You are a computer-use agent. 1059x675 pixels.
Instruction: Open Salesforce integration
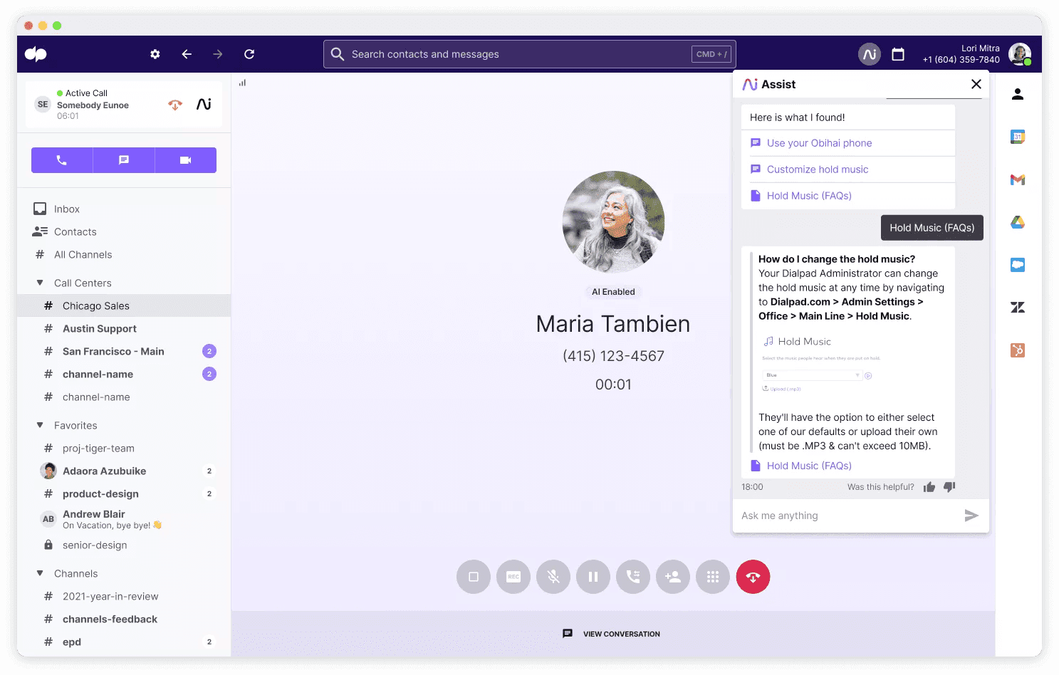point(1018,265)
